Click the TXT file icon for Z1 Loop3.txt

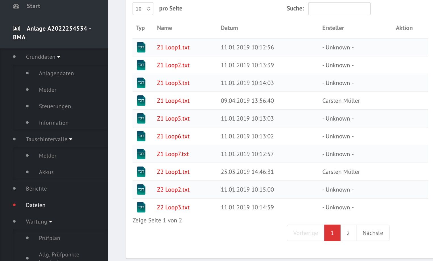tap(141, 83)
